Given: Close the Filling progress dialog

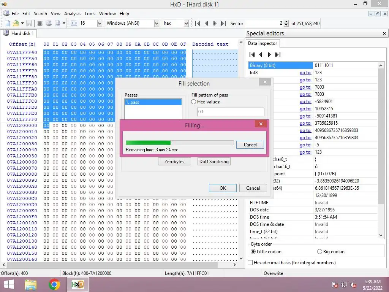Looking at the screenshot, I should [261, 124].
